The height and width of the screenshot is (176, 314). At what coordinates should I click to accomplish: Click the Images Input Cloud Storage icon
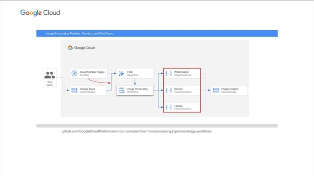click(x=74, y=90)
